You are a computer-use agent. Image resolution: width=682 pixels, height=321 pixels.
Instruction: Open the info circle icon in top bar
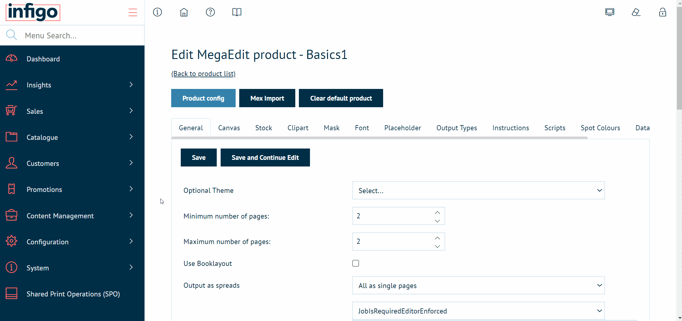pyautogui.click(x=157, y=12)
